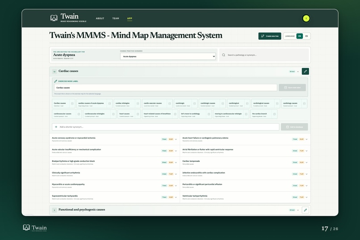This screenshot has height=240, width=360.
Task: Open the Change practice scenario dropdown
Action: point(168,56)
